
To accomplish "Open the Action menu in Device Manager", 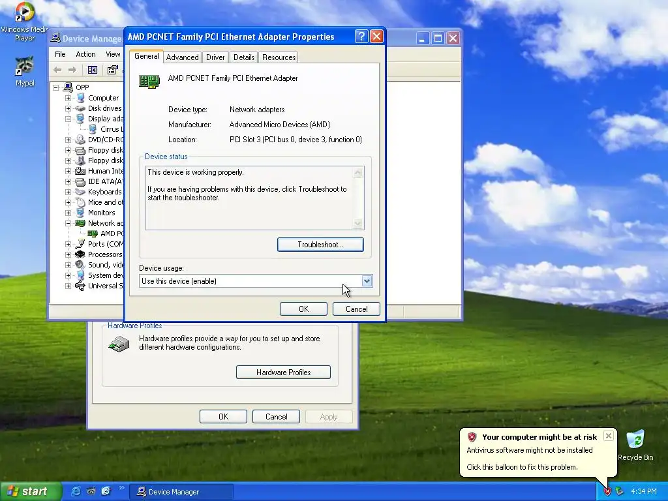I will [x=85, y=54].
